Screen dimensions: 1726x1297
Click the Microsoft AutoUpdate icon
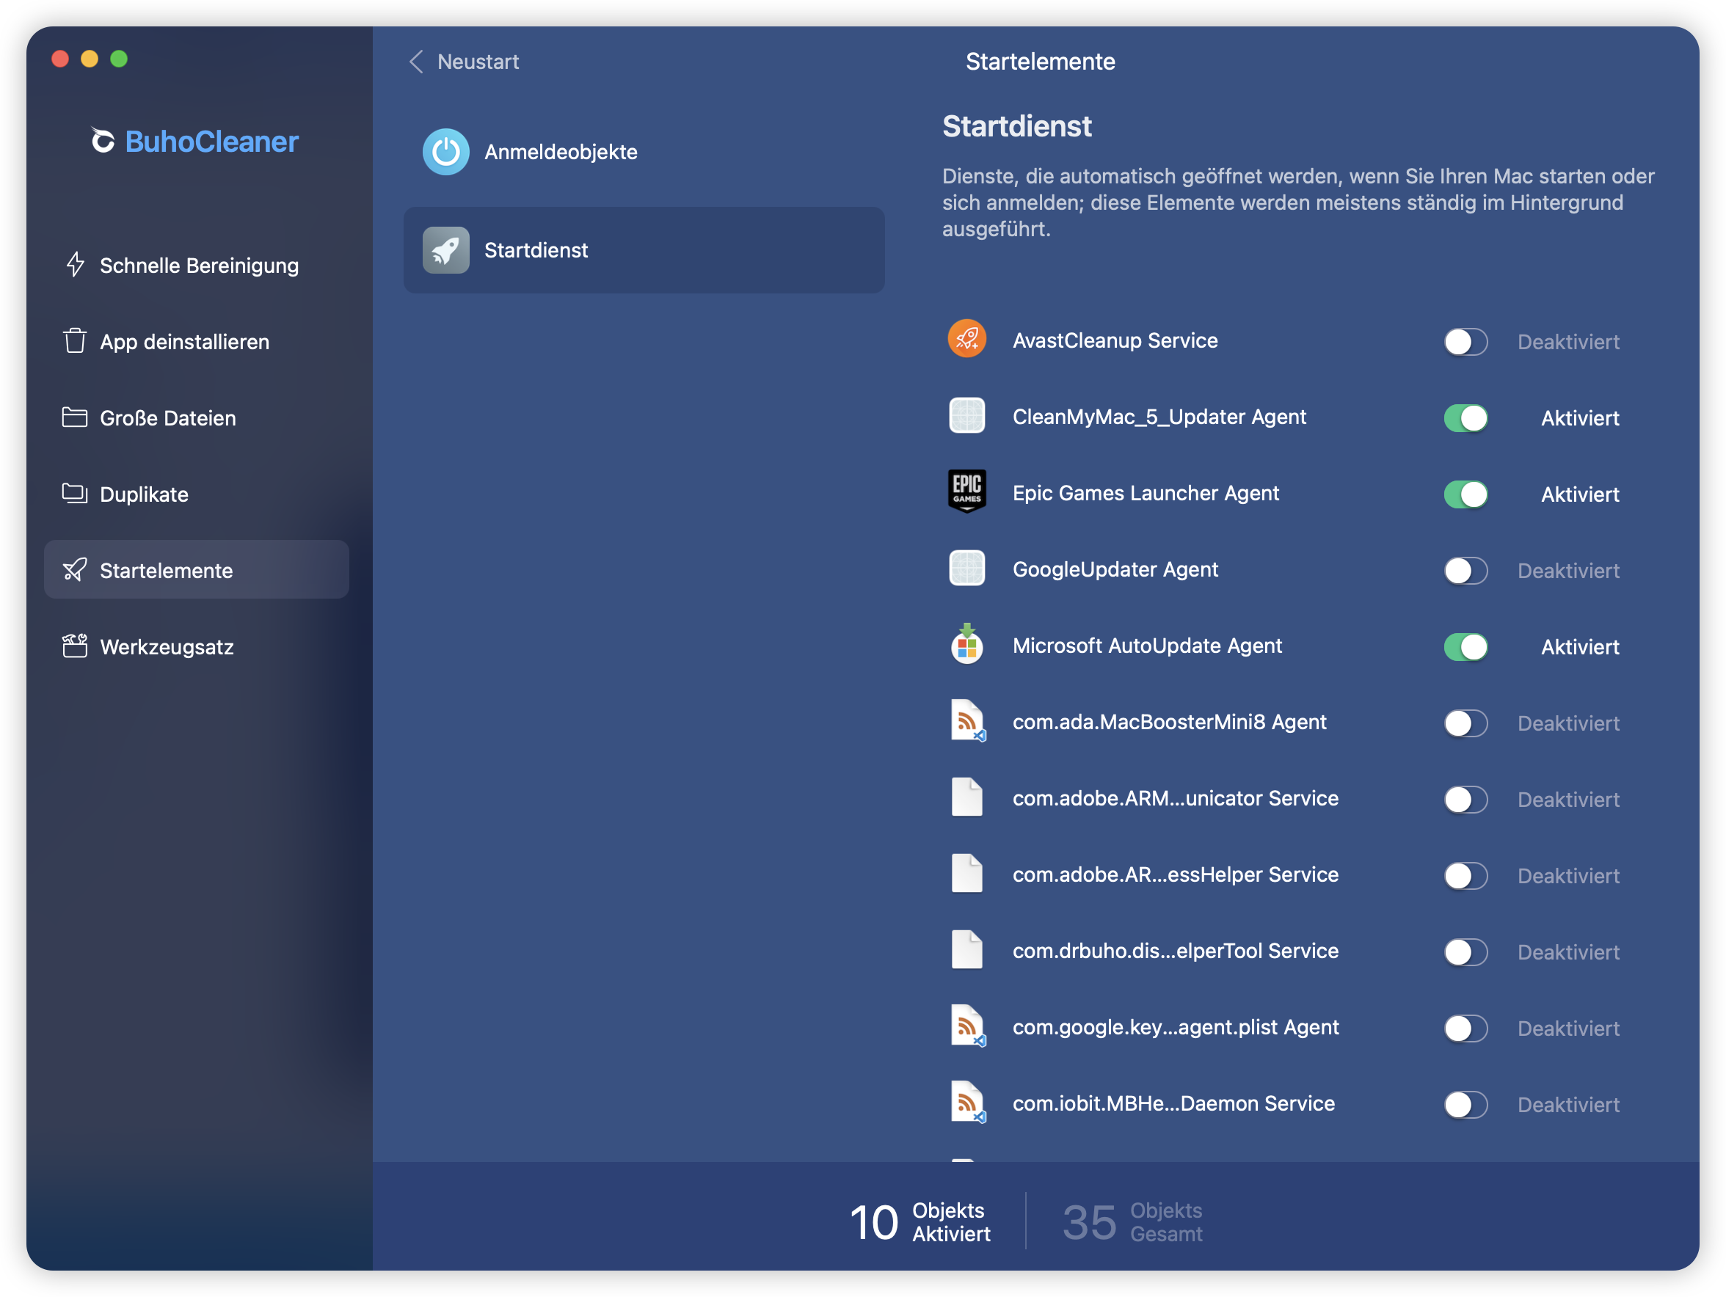pyautogui.click(x=967, y=644)
